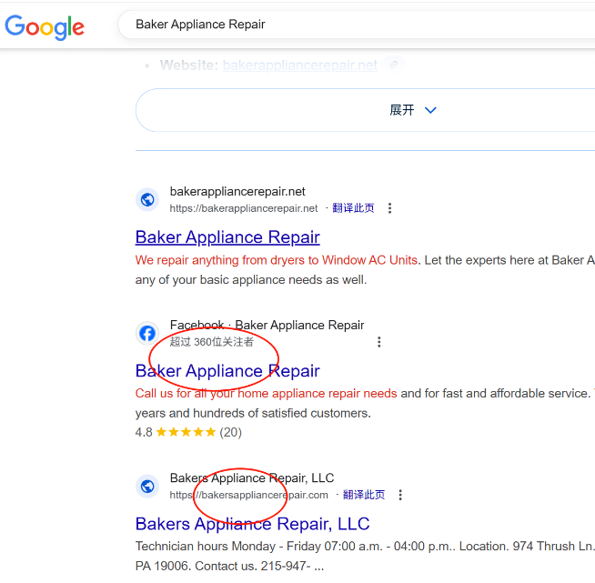Click the https://bakersappliancerepair.com URL text
Viewport: 595px width, 583px height.
coord(249,495)
